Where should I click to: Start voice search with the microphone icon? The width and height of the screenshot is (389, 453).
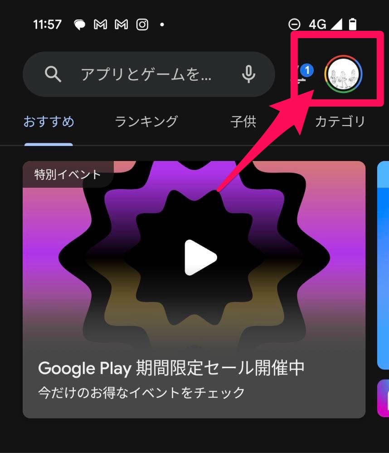(248, 74)
